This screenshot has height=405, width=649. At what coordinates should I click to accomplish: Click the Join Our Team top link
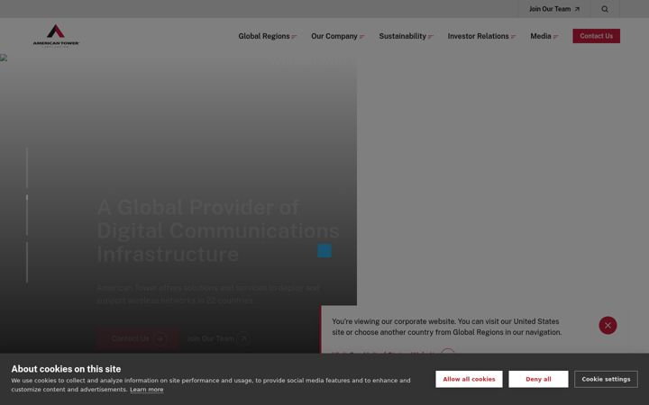tap(554, 9)
